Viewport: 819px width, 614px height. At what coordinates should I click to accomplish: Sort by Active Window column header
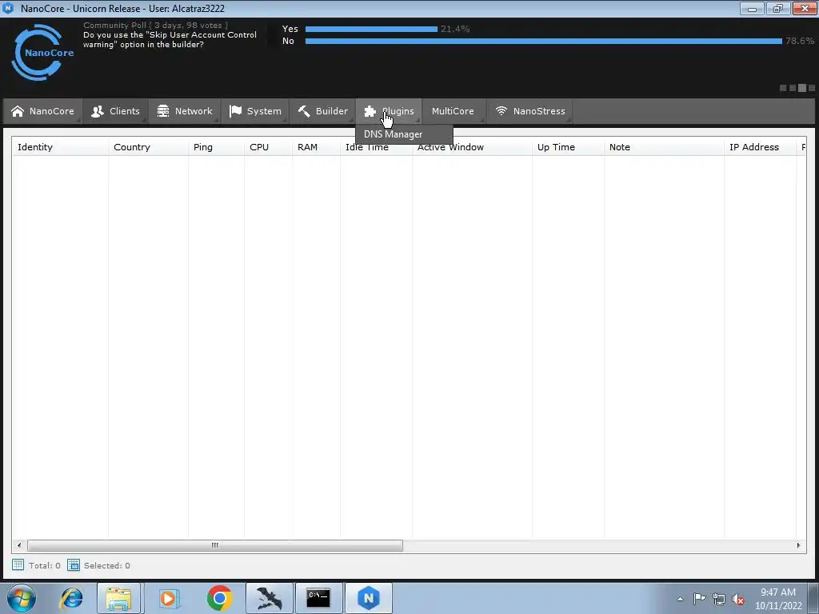pos(472,147)
